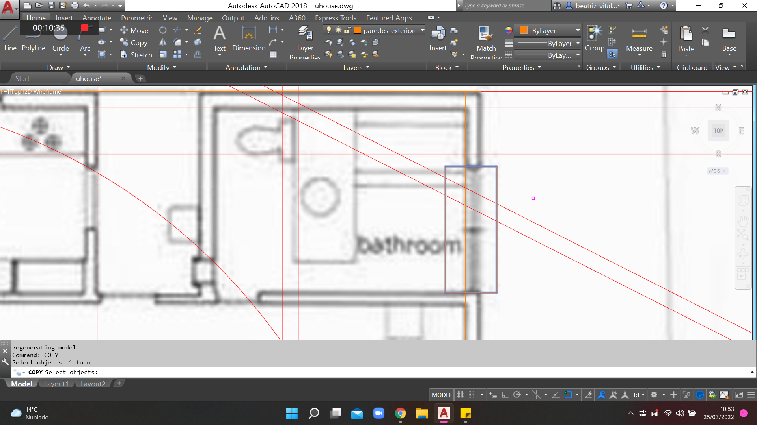Viewport: 757px width, 425px height.
Task: Switch to the Home ribbon tab
Action: click(35, 18)
